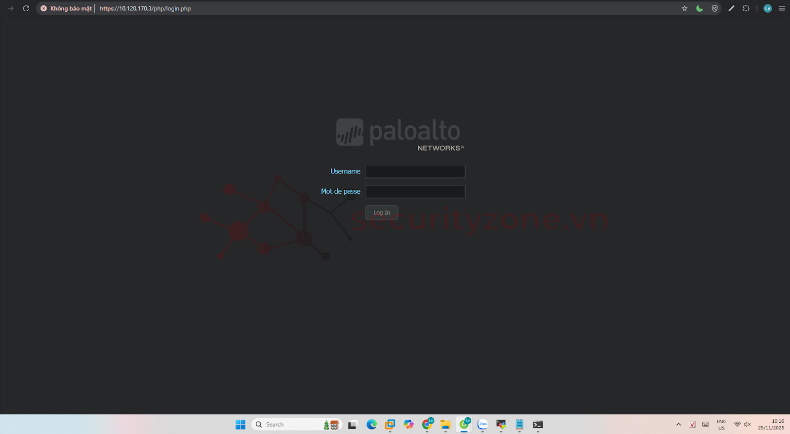
Task: Open the browser shield protection icon
Action: [714, 8]
